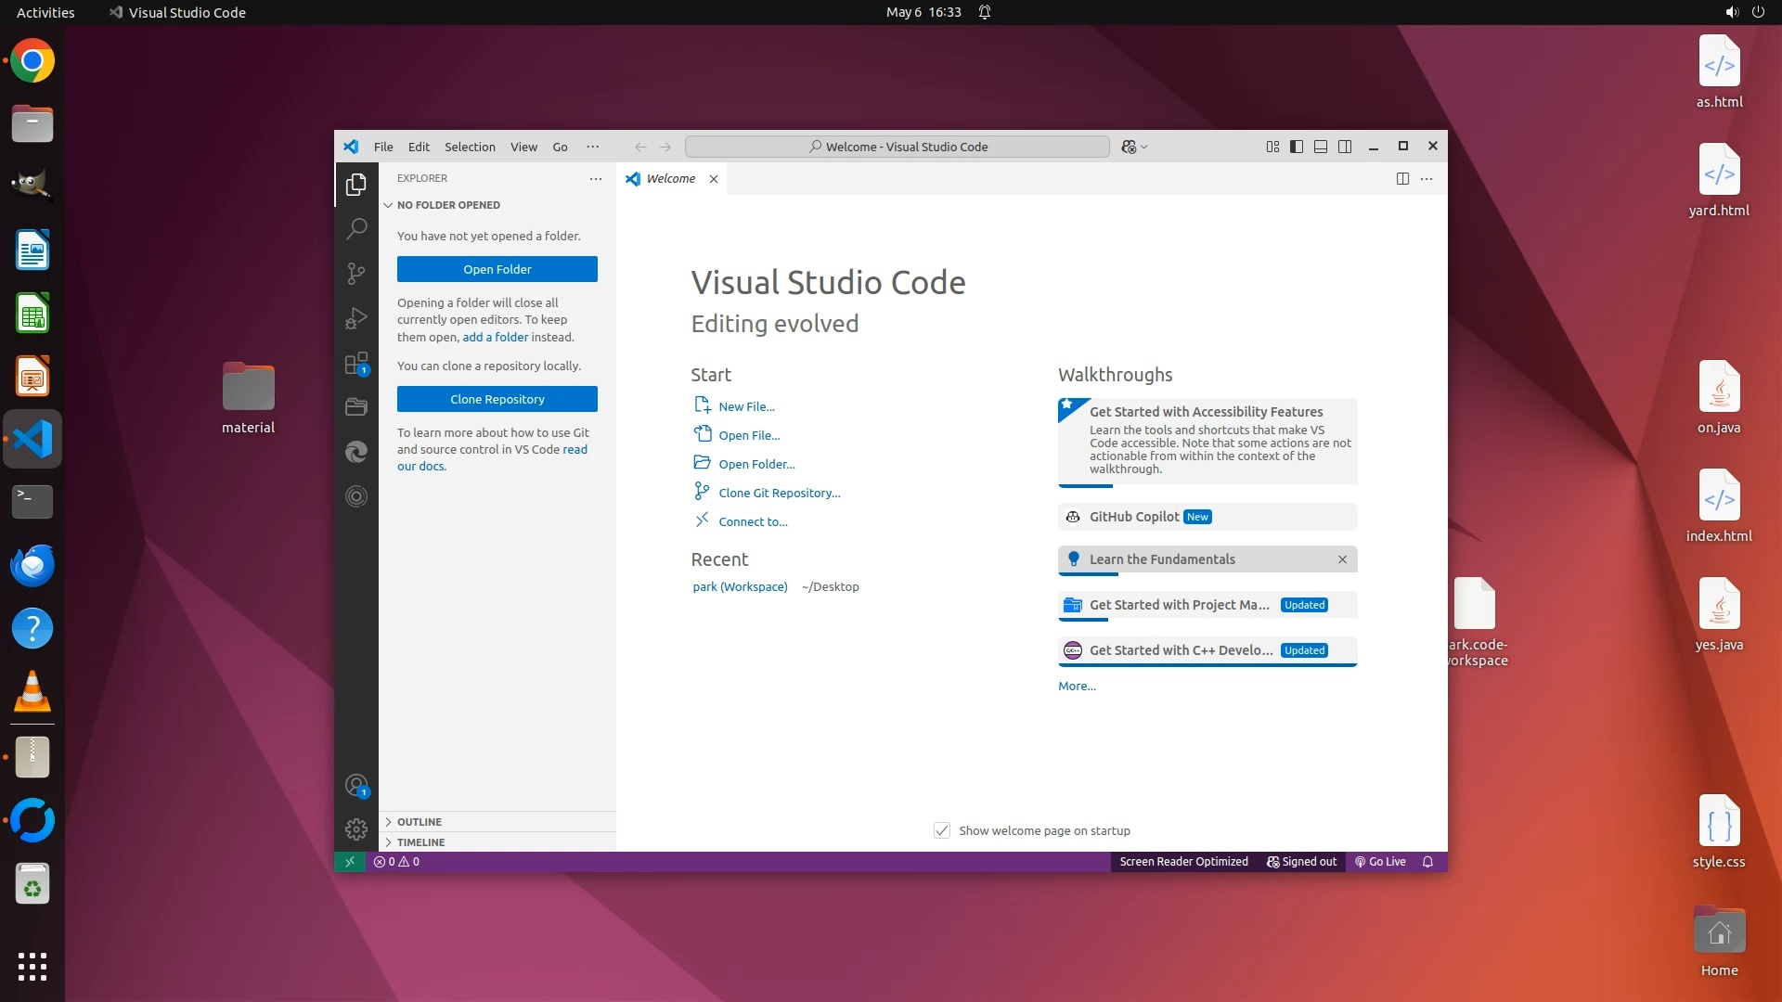1782x1002 pixels.
Task: Click the Clone Repository button
Action: coord(497,399)
